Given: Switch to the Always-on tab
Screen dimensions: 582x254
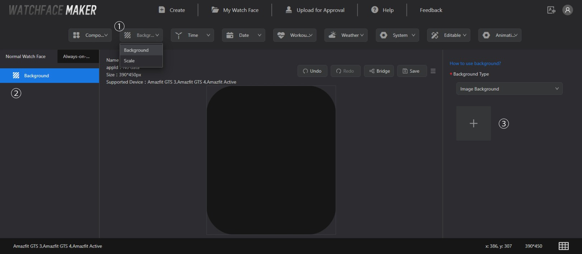Looking at the screenshot, I should tap(77, 57).
